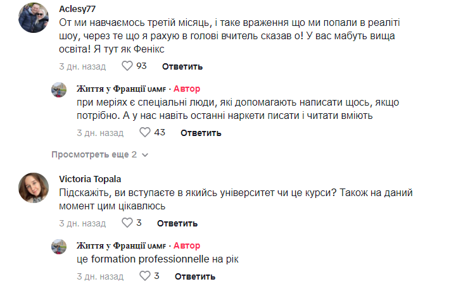Reply to Victoria Topala's comment

pos(177,223)
